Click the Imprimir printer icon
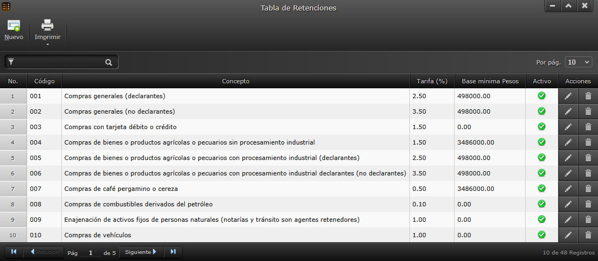The image size is (598, 261). [x=47, y=25]
